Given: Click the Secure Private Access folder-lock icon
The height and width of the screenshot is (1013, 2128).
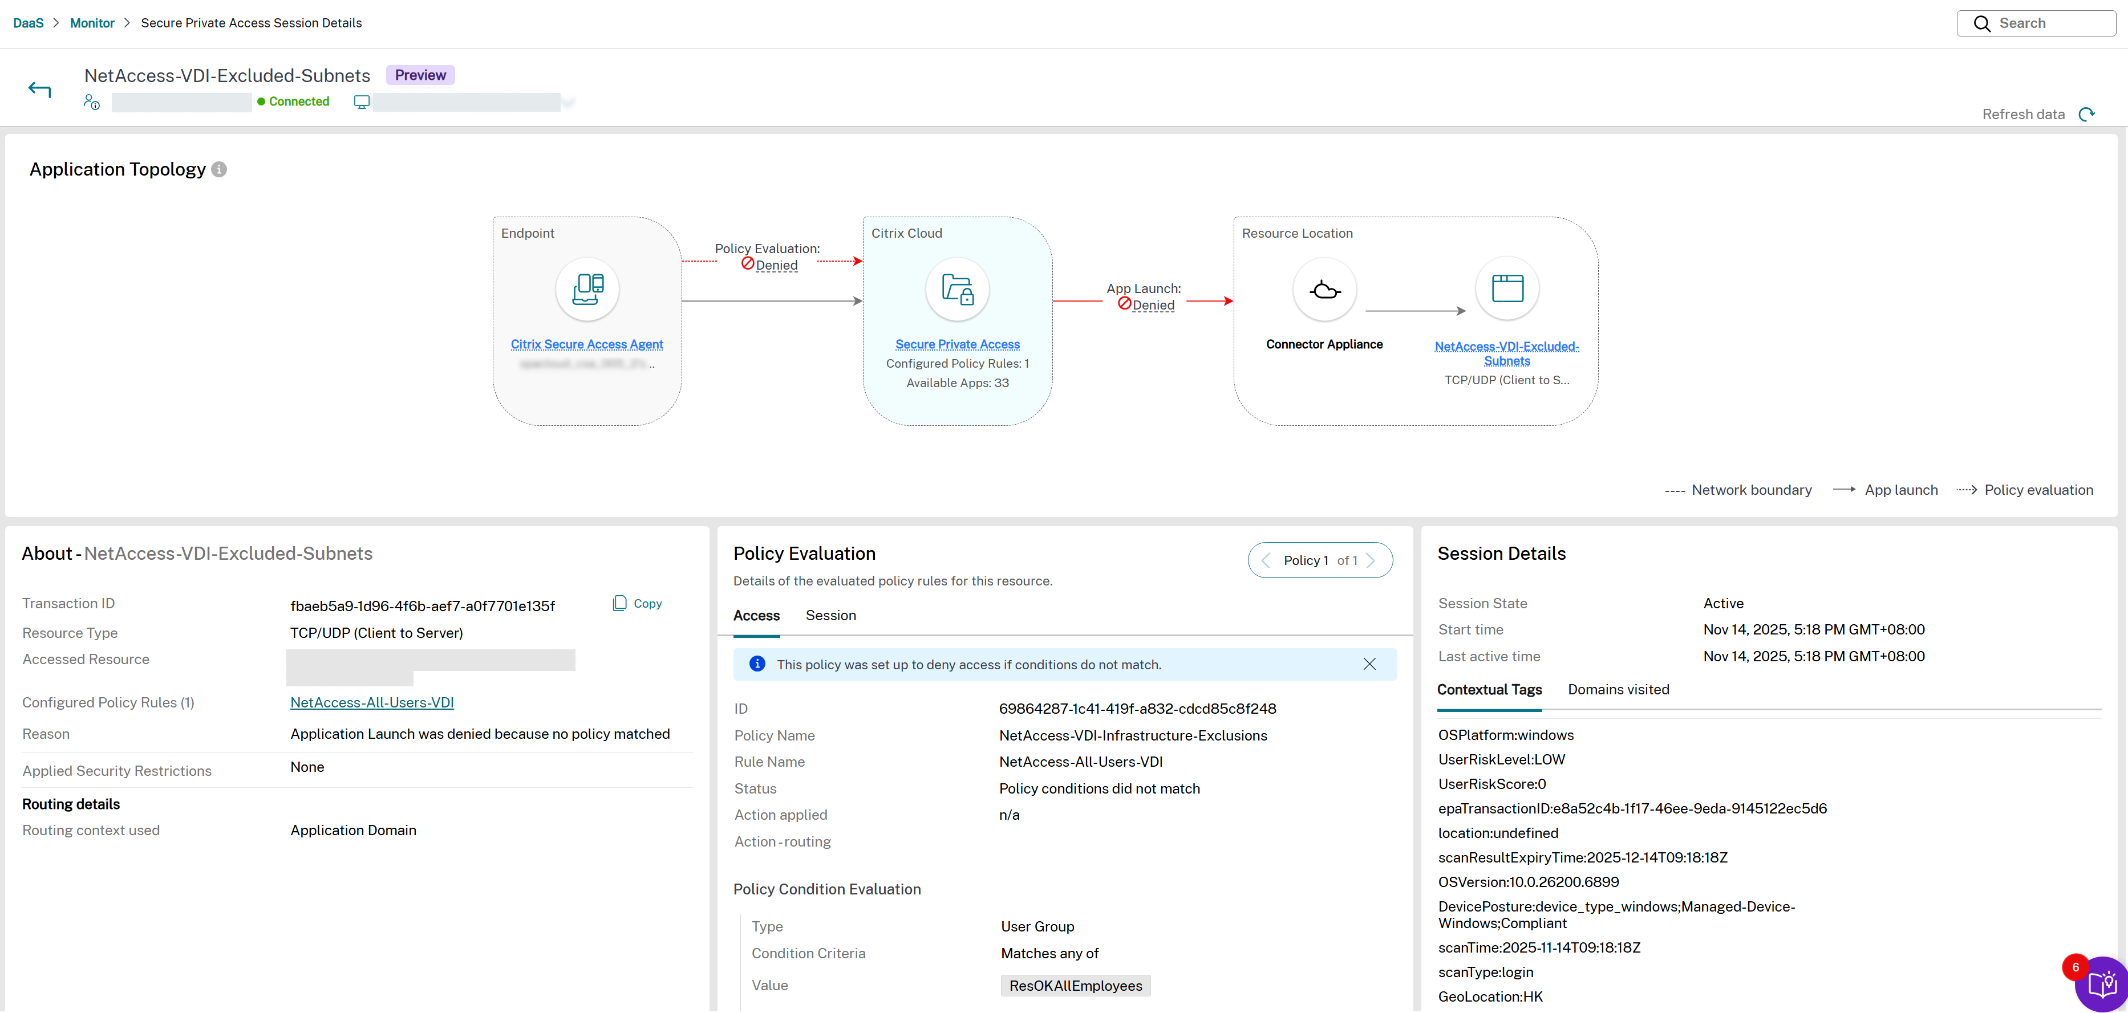Looking at the screenshot, I should pos(958,289).
